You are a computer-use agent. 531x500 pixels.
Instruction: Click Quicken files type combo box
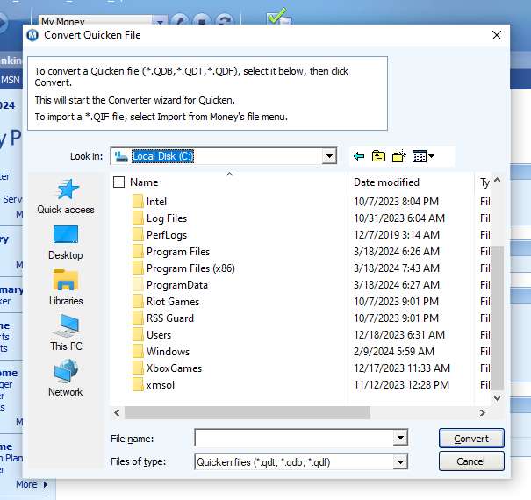301,461
